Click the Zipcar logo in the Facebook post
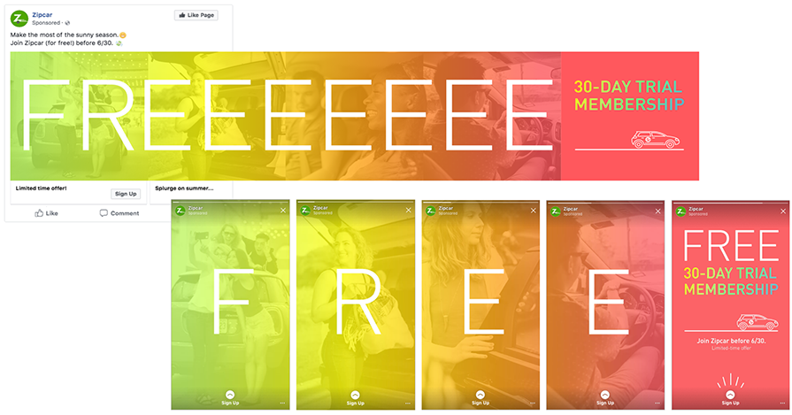Image resolution: width=792 pixels, height=415 pixels. (19, 19)
